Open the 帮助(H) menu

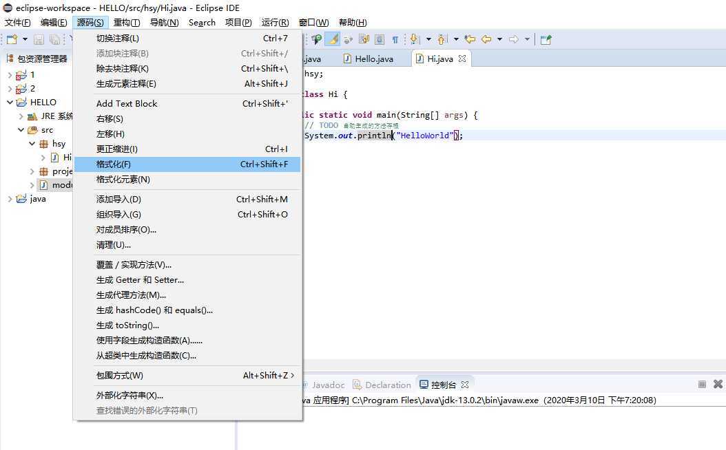pyautogui.click(x=353, y=23)
